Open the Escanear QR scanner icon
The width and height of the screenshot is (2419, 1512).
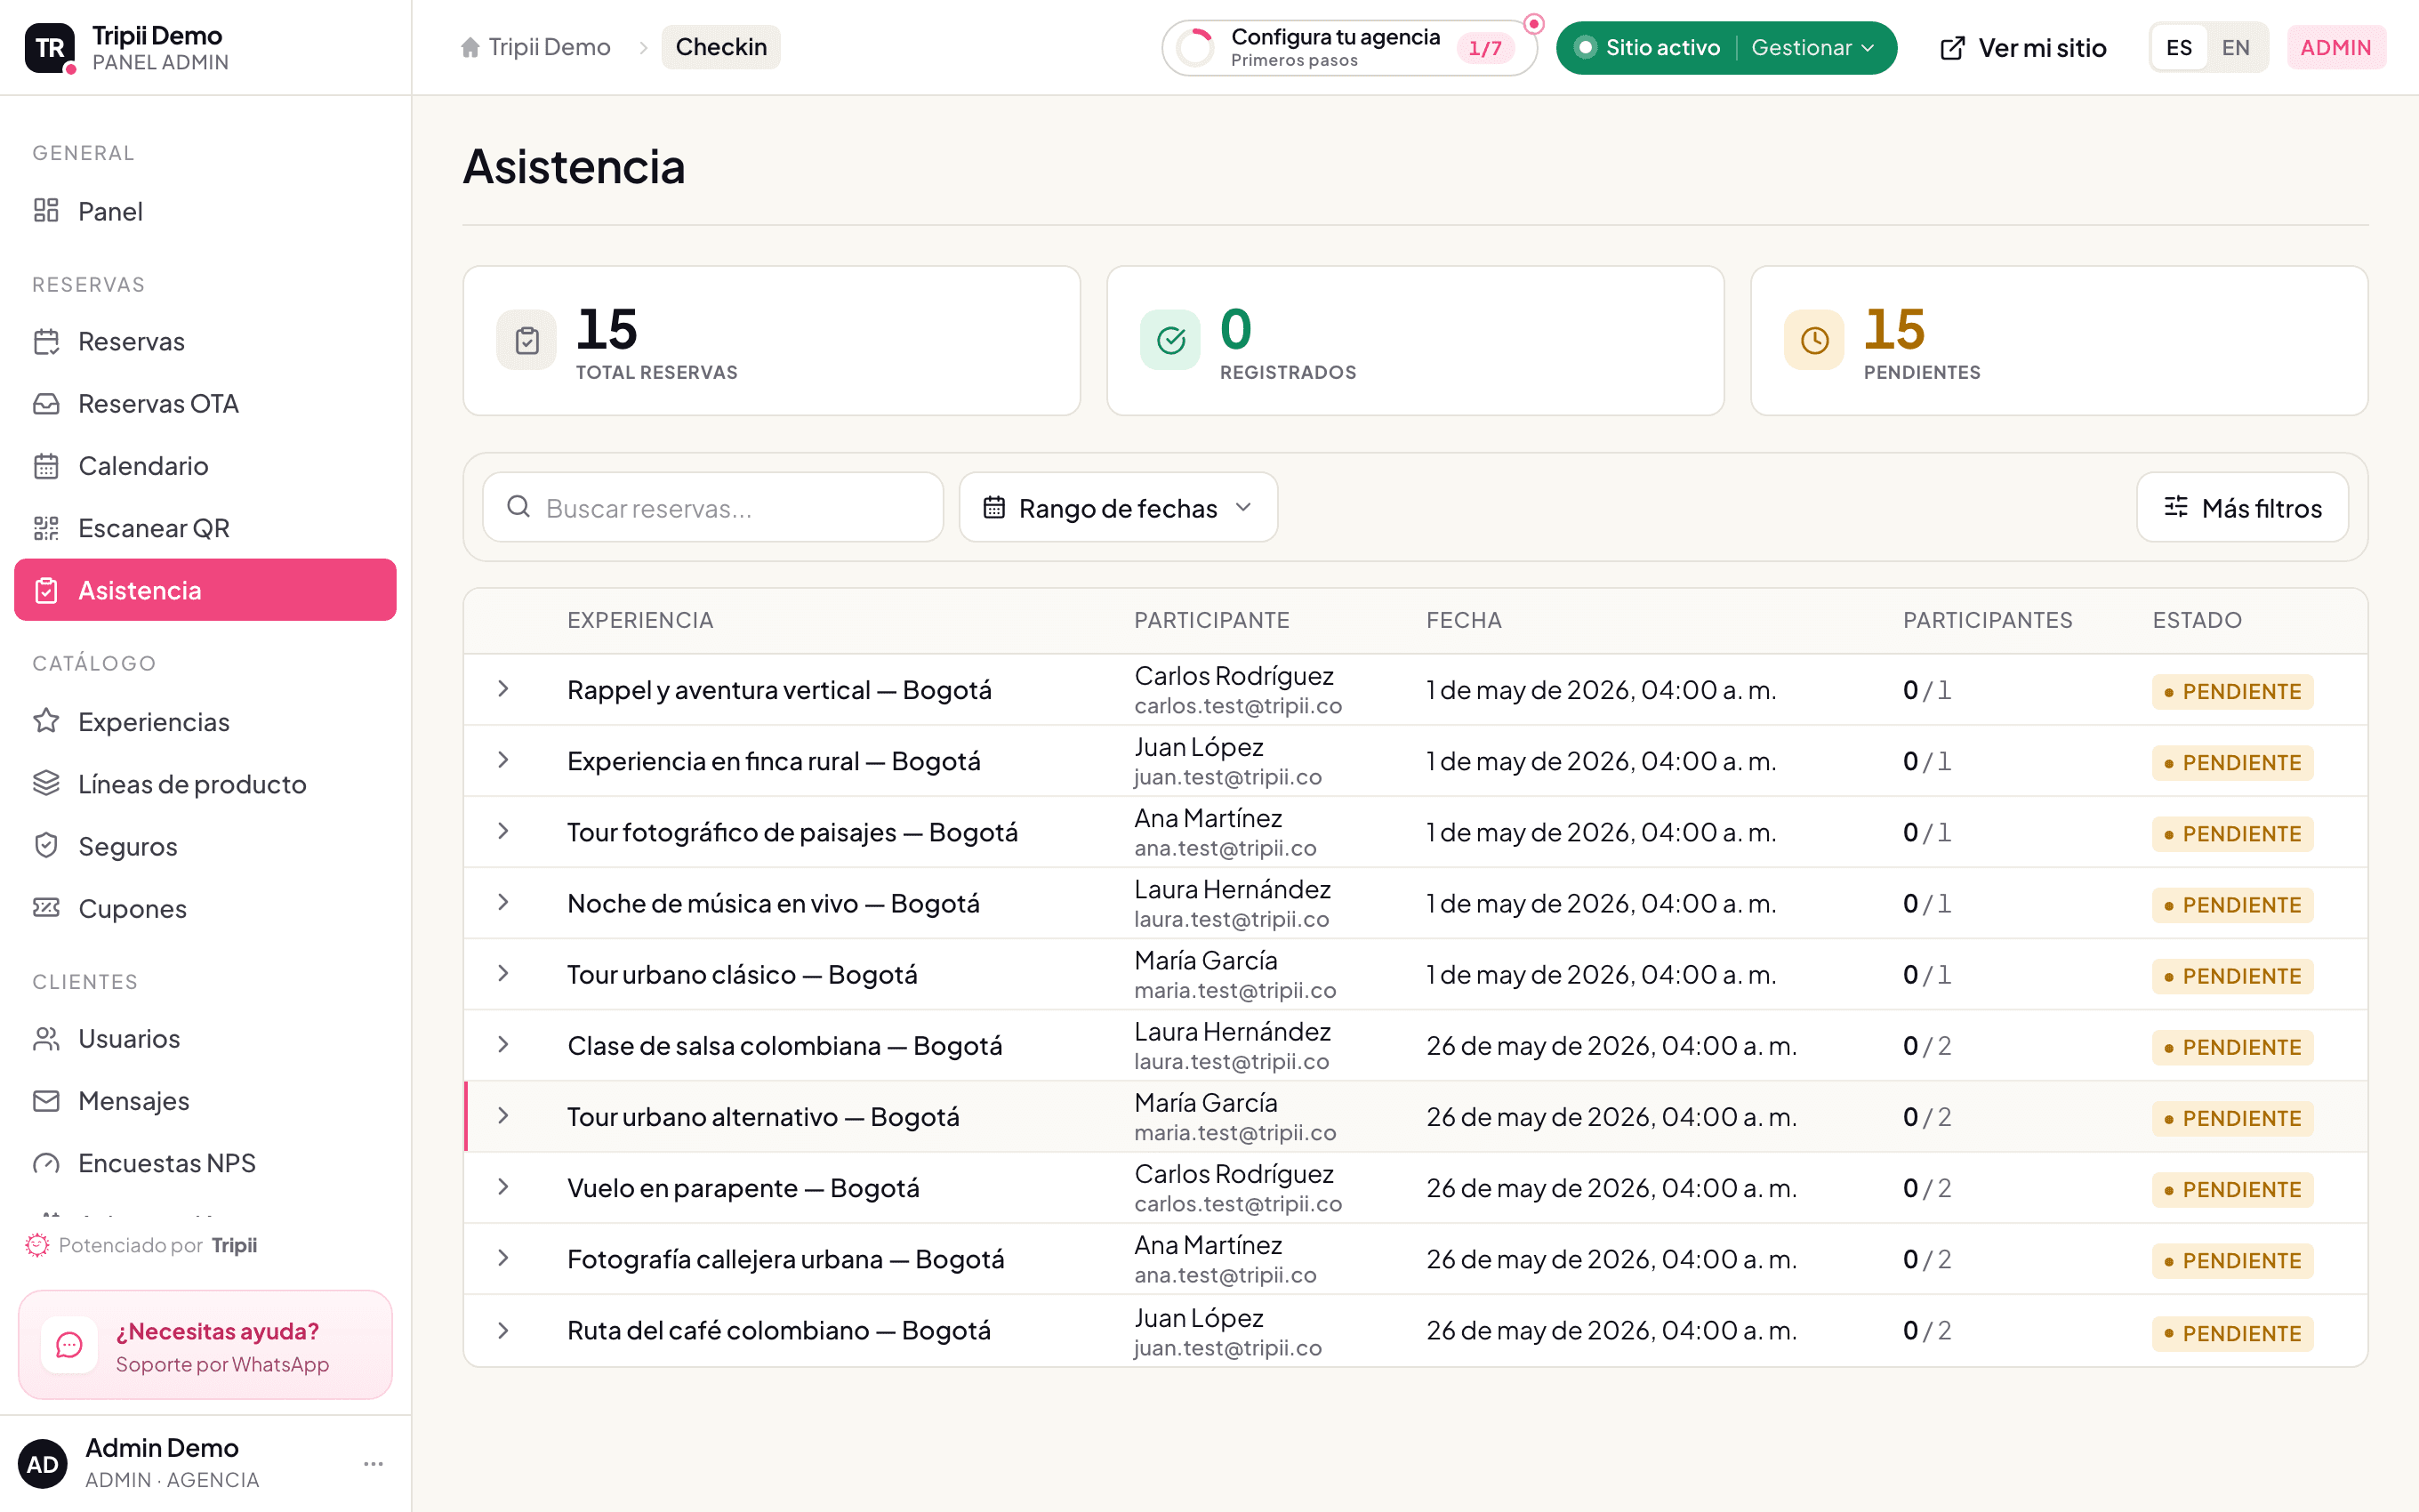46,528
